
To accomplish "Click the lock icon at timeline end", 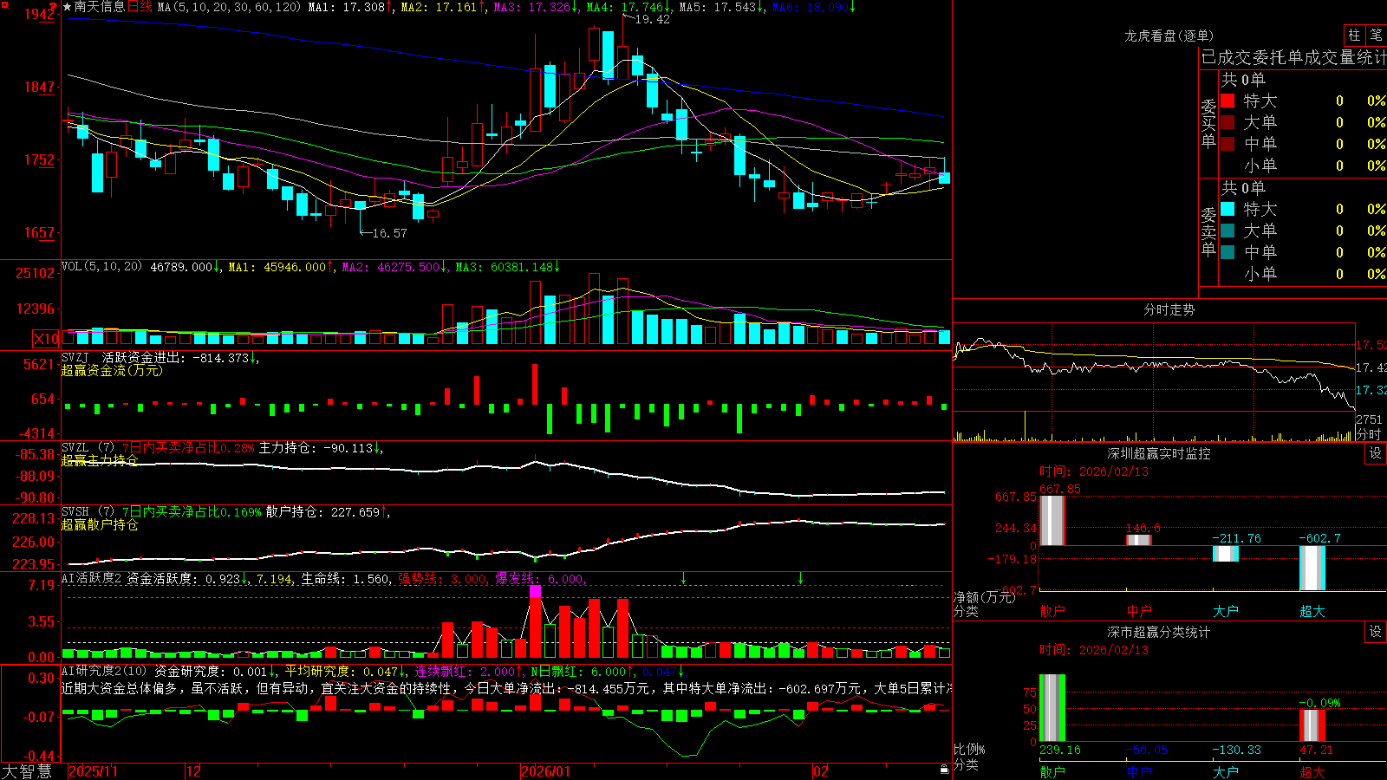I will (x=944, y=770).
